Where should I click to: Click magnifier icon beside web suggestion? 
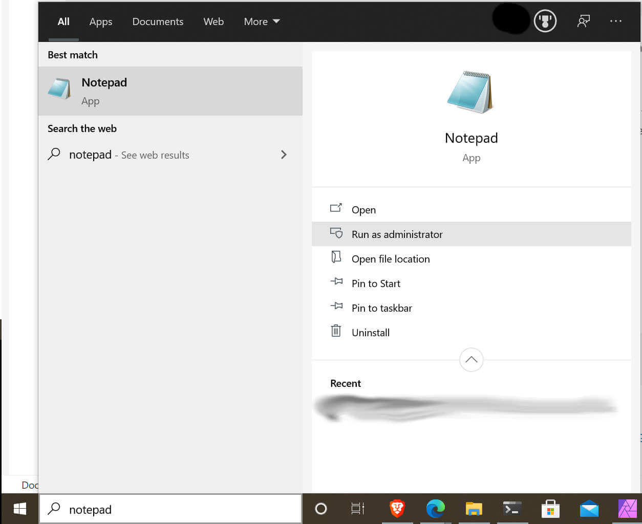point(54,154)
